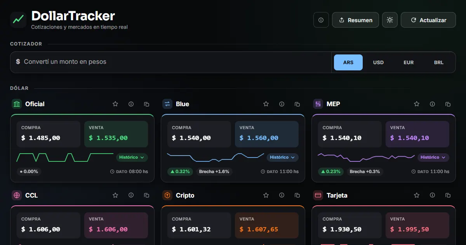
Task: Select ARS currency tab
Action: [348, 62]
